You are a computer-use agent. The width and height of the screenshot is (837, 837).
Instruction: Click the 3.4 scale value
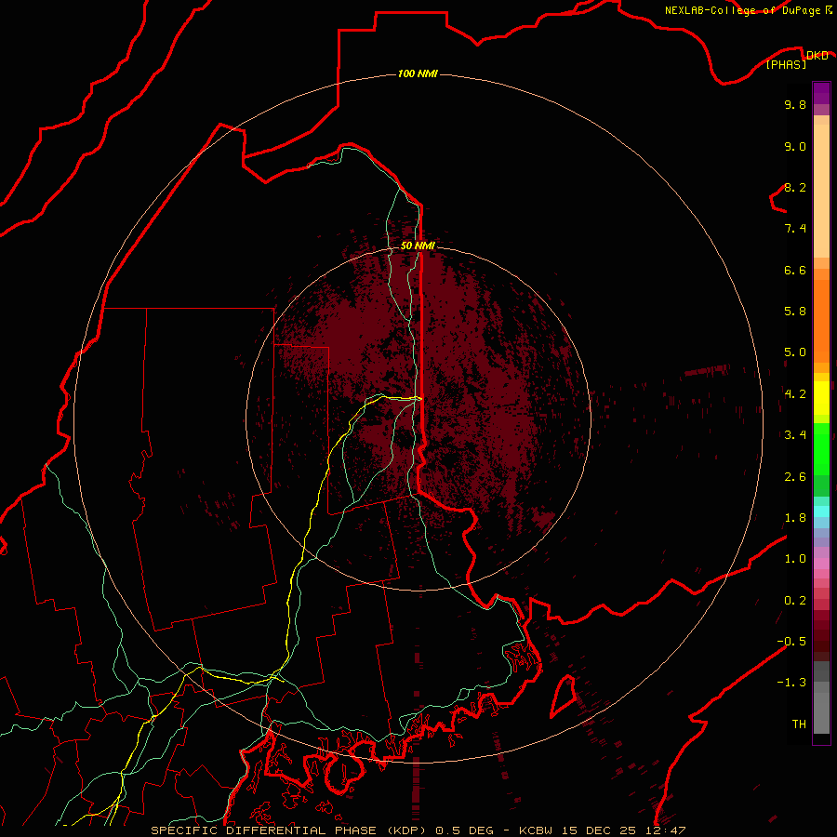click(795, 435)
